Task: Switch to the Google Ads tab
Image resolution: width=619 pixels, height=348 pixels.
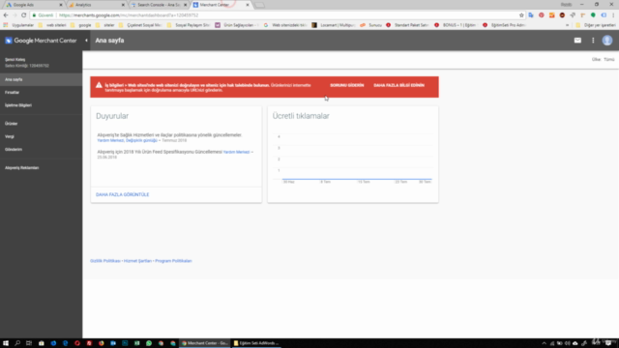Action: 32,5
